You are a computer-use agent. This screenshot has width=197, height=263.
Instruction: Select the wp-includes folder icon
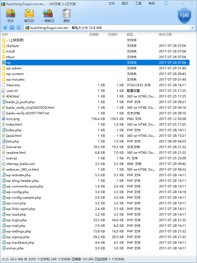pos(3,79)
